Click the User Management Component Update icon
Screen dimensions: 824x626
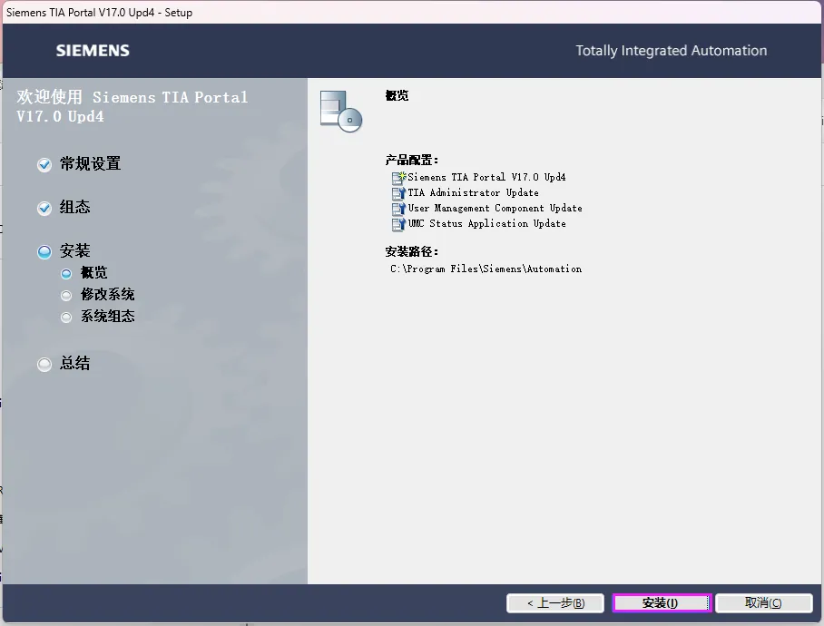pos(399,209)
